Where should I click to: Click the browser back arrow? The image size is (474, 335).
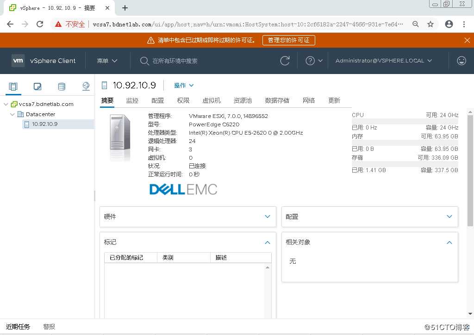click(x=10, y=24)
